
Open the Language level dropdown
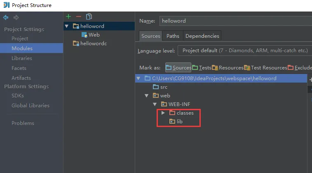pyautogui.click(x=245, y=51)
